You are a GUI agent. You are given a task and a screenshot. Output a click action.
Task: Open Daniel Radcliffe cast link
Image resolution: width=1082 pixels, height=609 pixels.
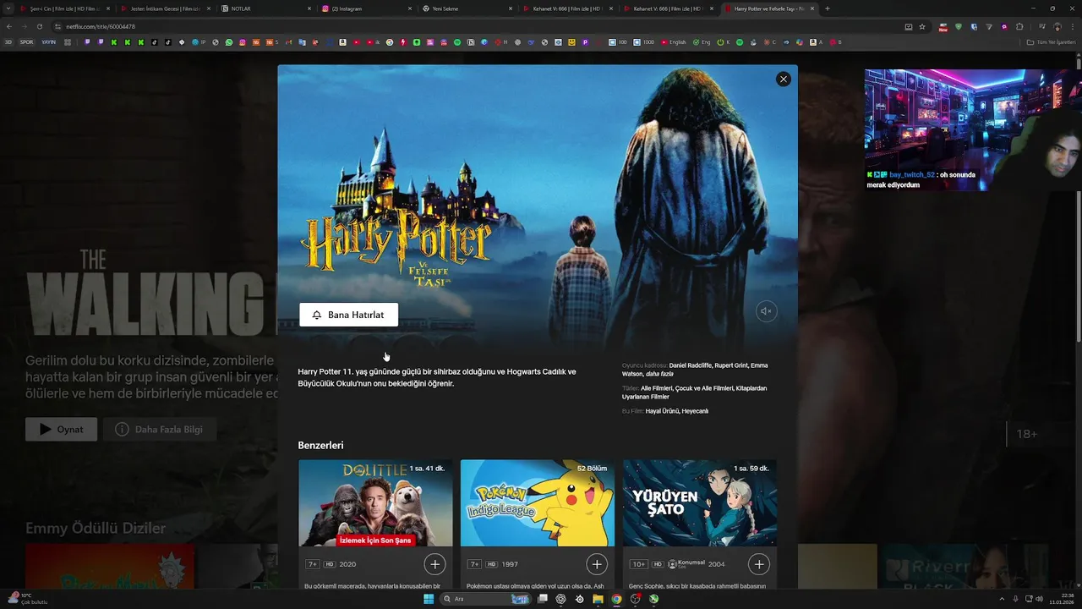[690, 365]
